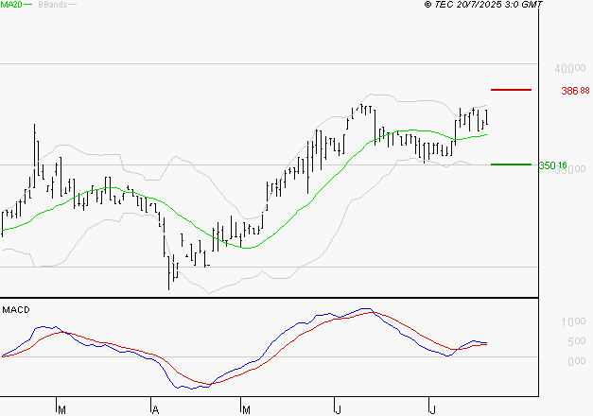Click the first M month label on time axis
Image resolution: width=593 pixels, height=416 pixels.
point(62,409)
